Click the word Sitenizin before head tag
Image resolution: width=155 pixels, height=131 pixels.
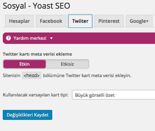[11, 76]
